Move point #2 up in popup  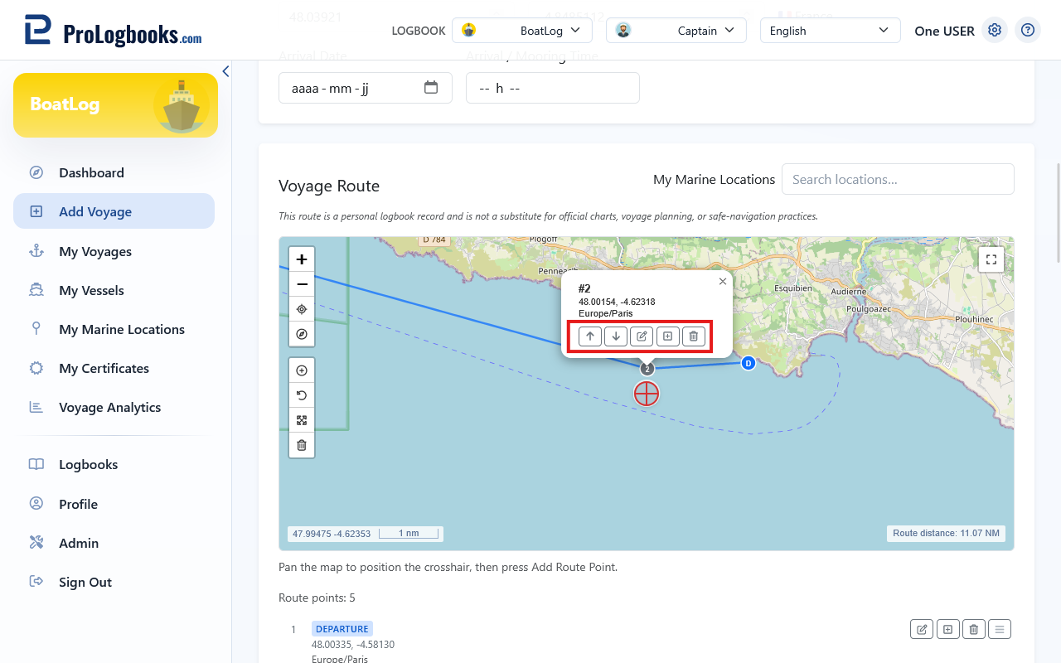[589, 336]
